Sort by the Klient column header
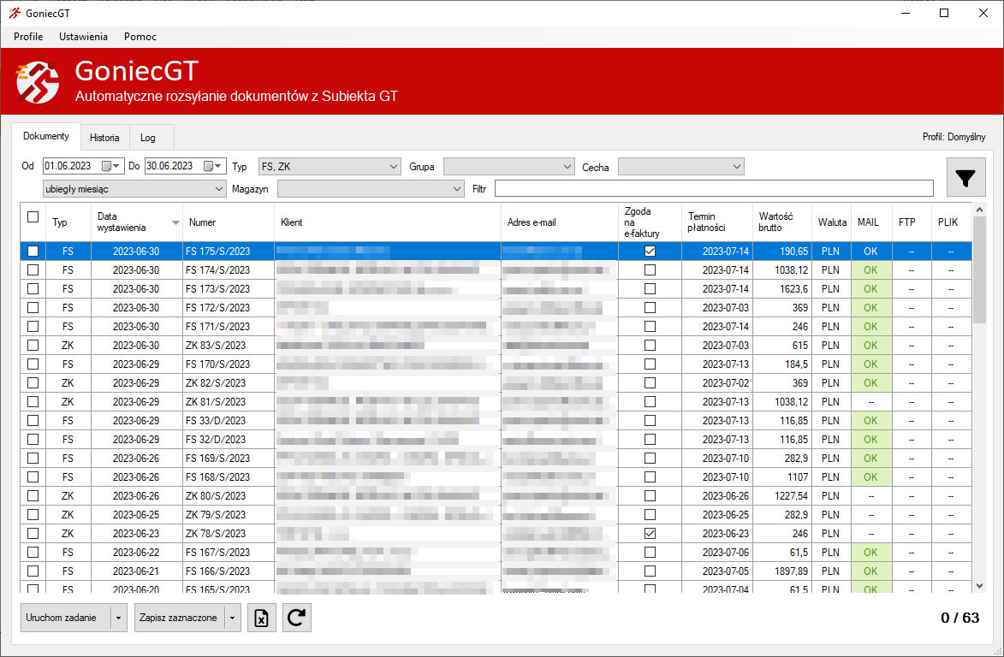 pyautogui.click(x=388, y=222)
